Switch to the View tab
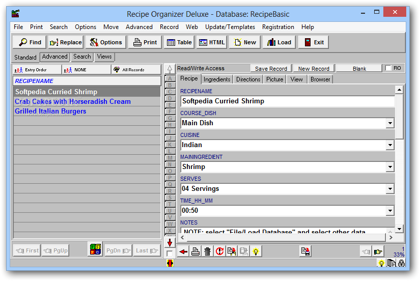This screenshot has height=281, width=420. [x=296, y=79]
